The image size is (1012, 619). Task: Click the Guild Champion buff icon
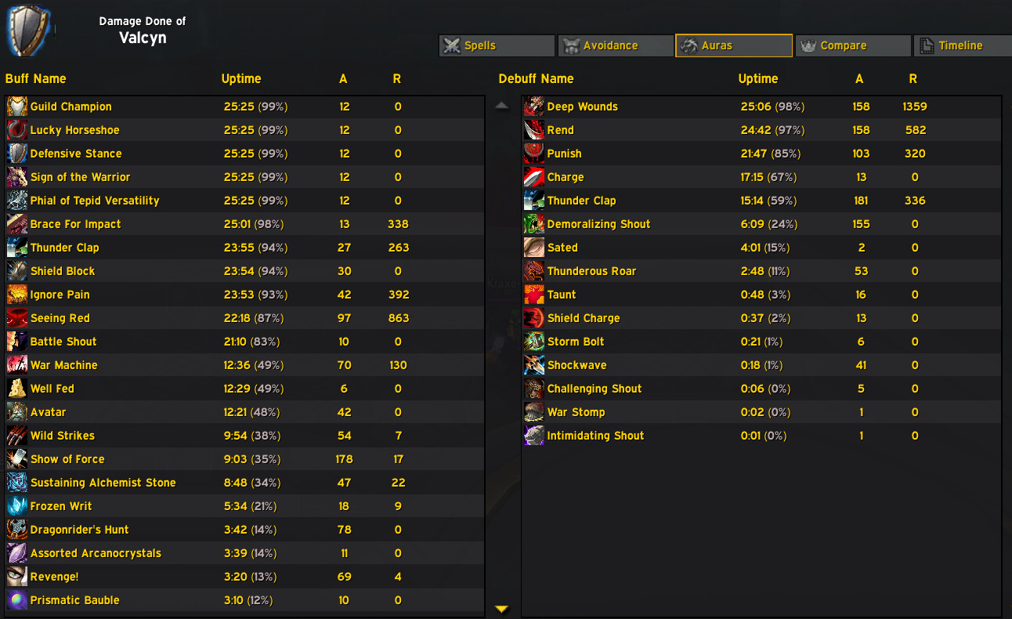click(x=17, y=107)
